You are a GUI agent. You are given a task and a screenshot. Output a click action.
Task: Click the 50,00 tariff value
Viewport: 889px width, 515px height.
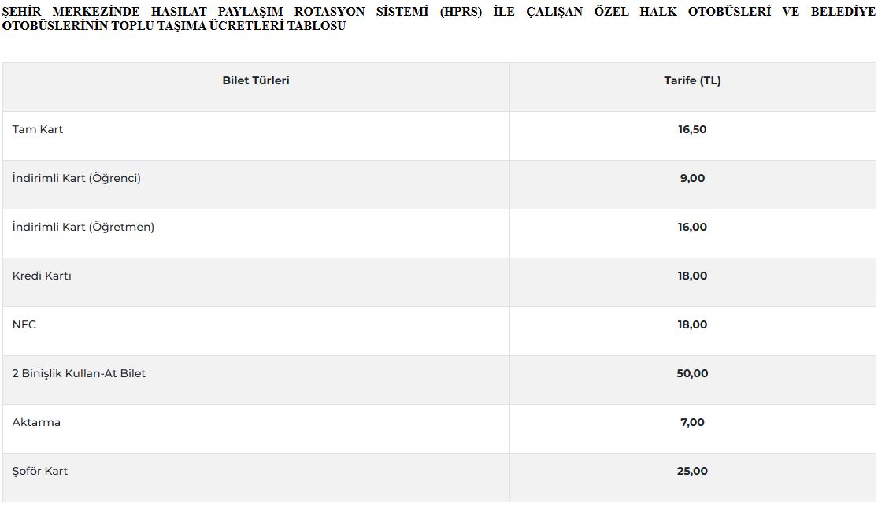pyautogui.click(x=692, y=373)
